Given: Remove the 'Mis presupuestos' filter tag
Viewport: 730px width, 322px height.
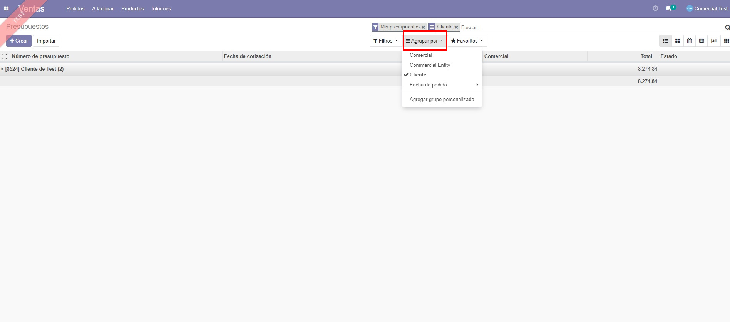Looking at the screenshot, I should [423, 27].
